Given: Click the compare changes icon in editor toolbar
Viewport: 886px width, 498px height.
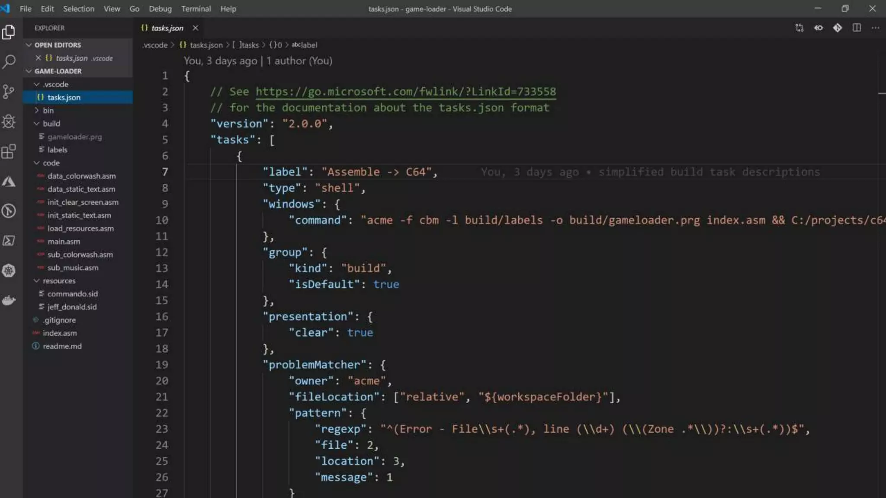Looking at the screenshot, I should (799, 28).
